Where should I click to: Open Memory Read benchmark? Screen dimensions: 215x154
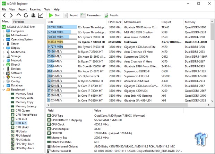point(24,94)
